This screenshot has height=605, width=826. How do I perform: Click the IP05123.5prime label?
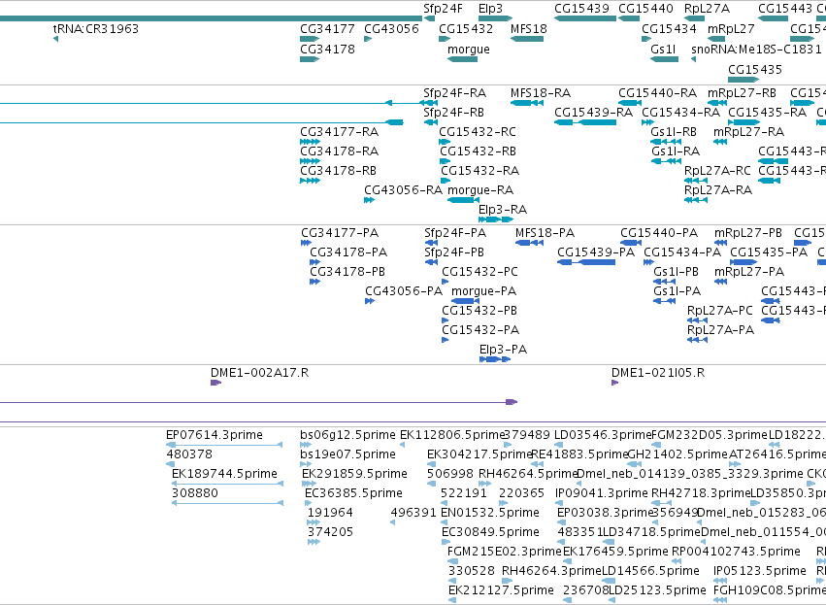760,571
